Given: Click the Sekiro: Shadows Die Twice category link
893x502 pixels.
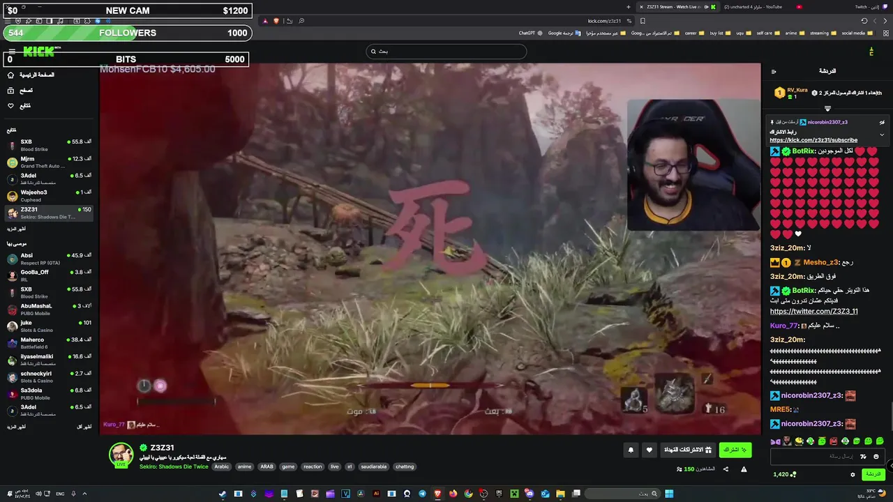Looking at the screenshot, I should (x=174, y=466).
